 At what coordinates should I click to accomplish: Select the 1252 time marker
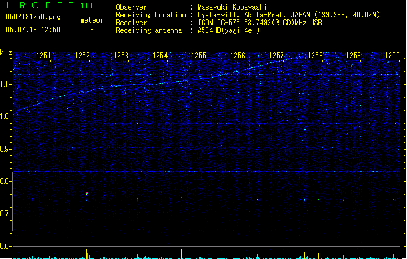click(x=82, y=56)
